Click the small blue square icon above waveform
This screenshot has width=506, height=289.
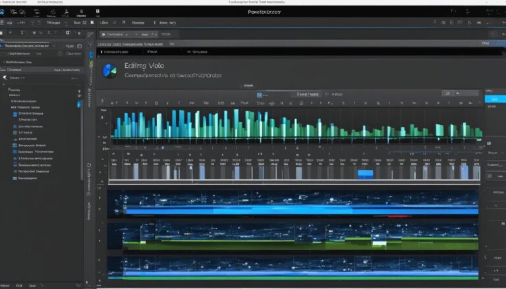(x=260, y=95)
